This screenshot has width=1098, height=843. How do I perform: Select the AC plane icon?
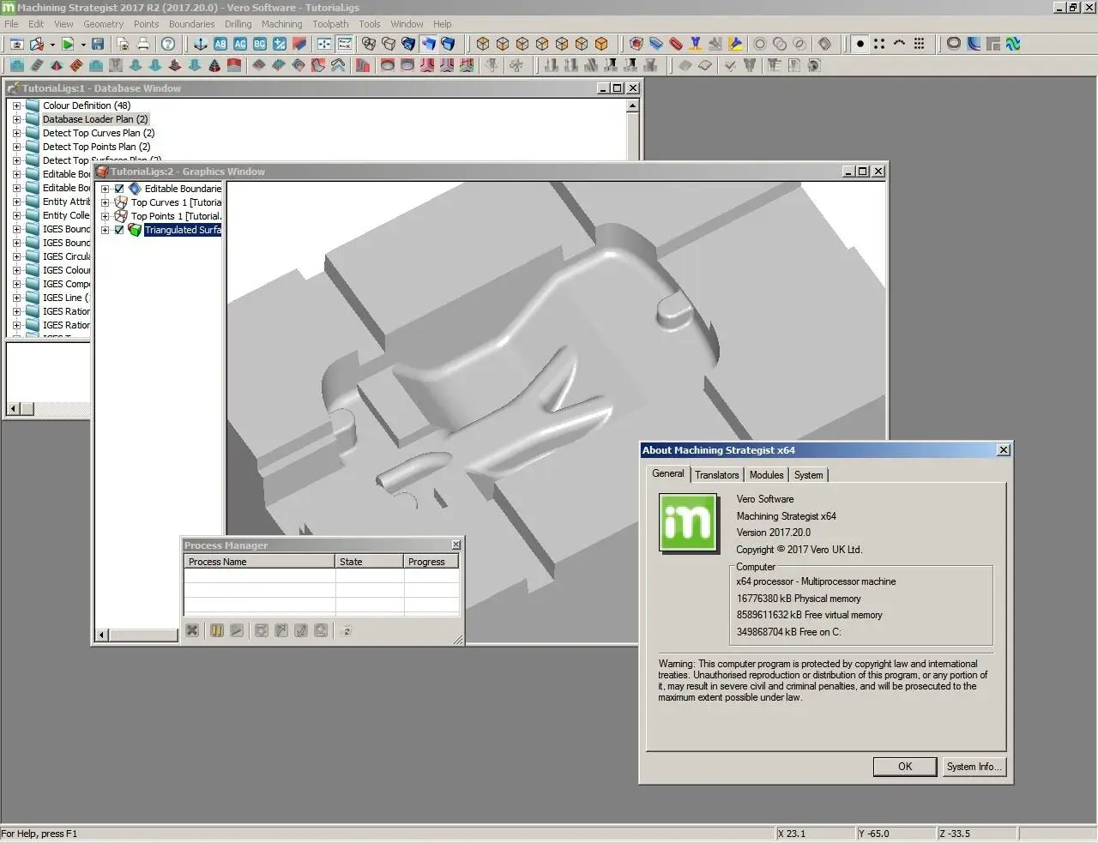pyautogui.click(x=240, y=44)
